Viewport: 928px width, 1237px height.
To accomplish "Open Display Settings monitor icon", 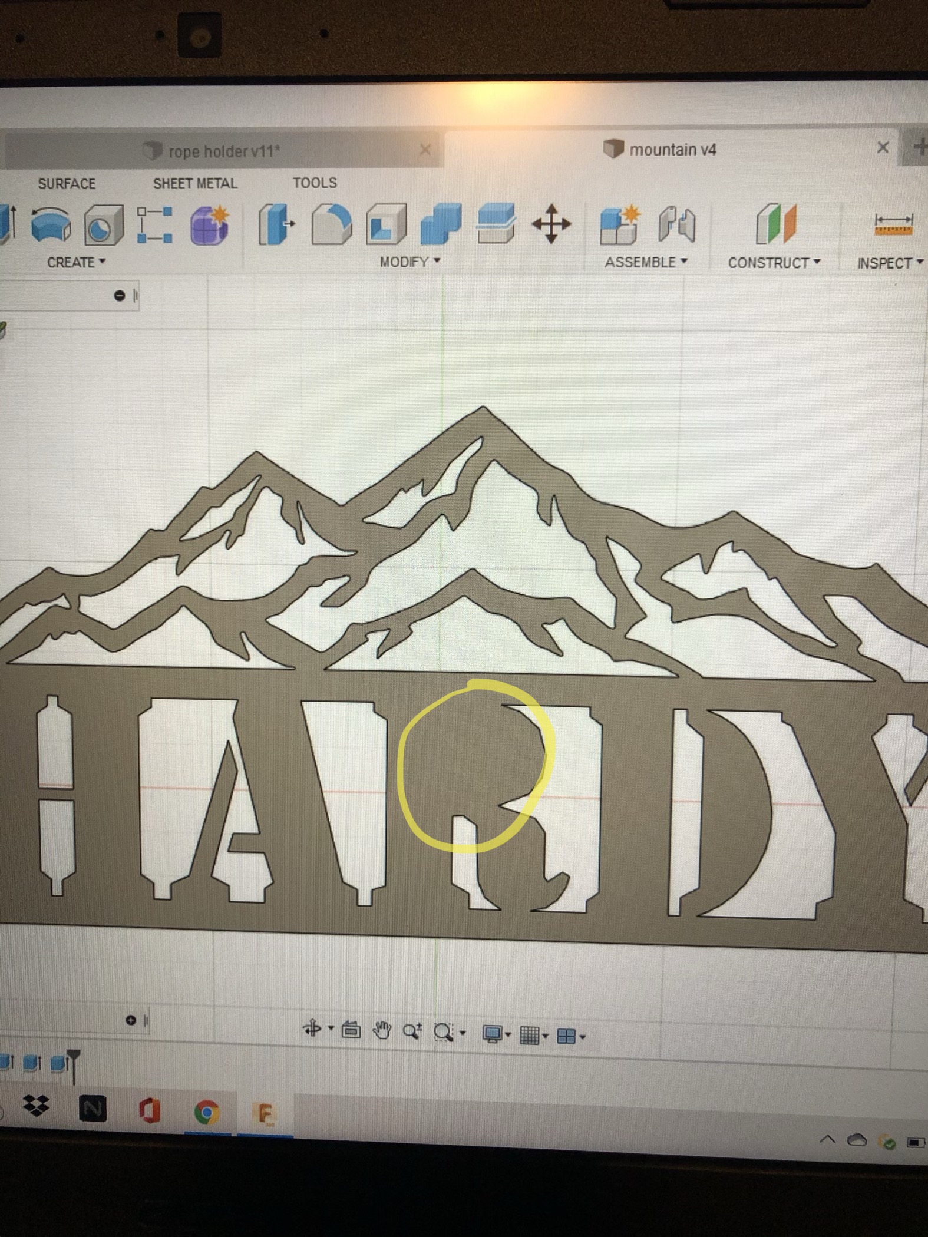I will (492, 1034).
